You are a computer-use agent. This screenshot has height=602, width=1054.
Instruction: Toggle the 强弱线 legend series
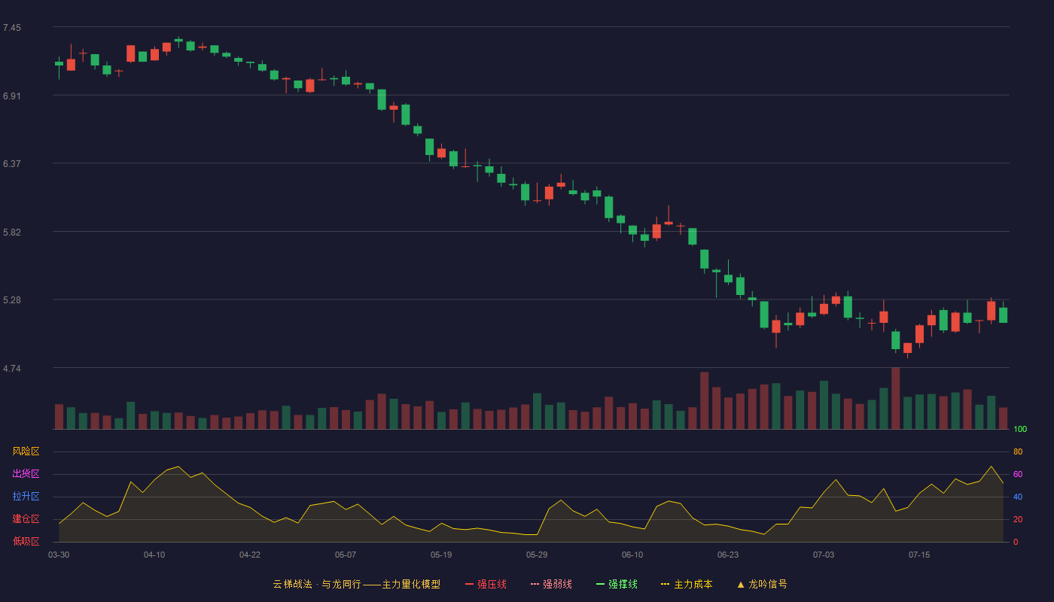551,584
